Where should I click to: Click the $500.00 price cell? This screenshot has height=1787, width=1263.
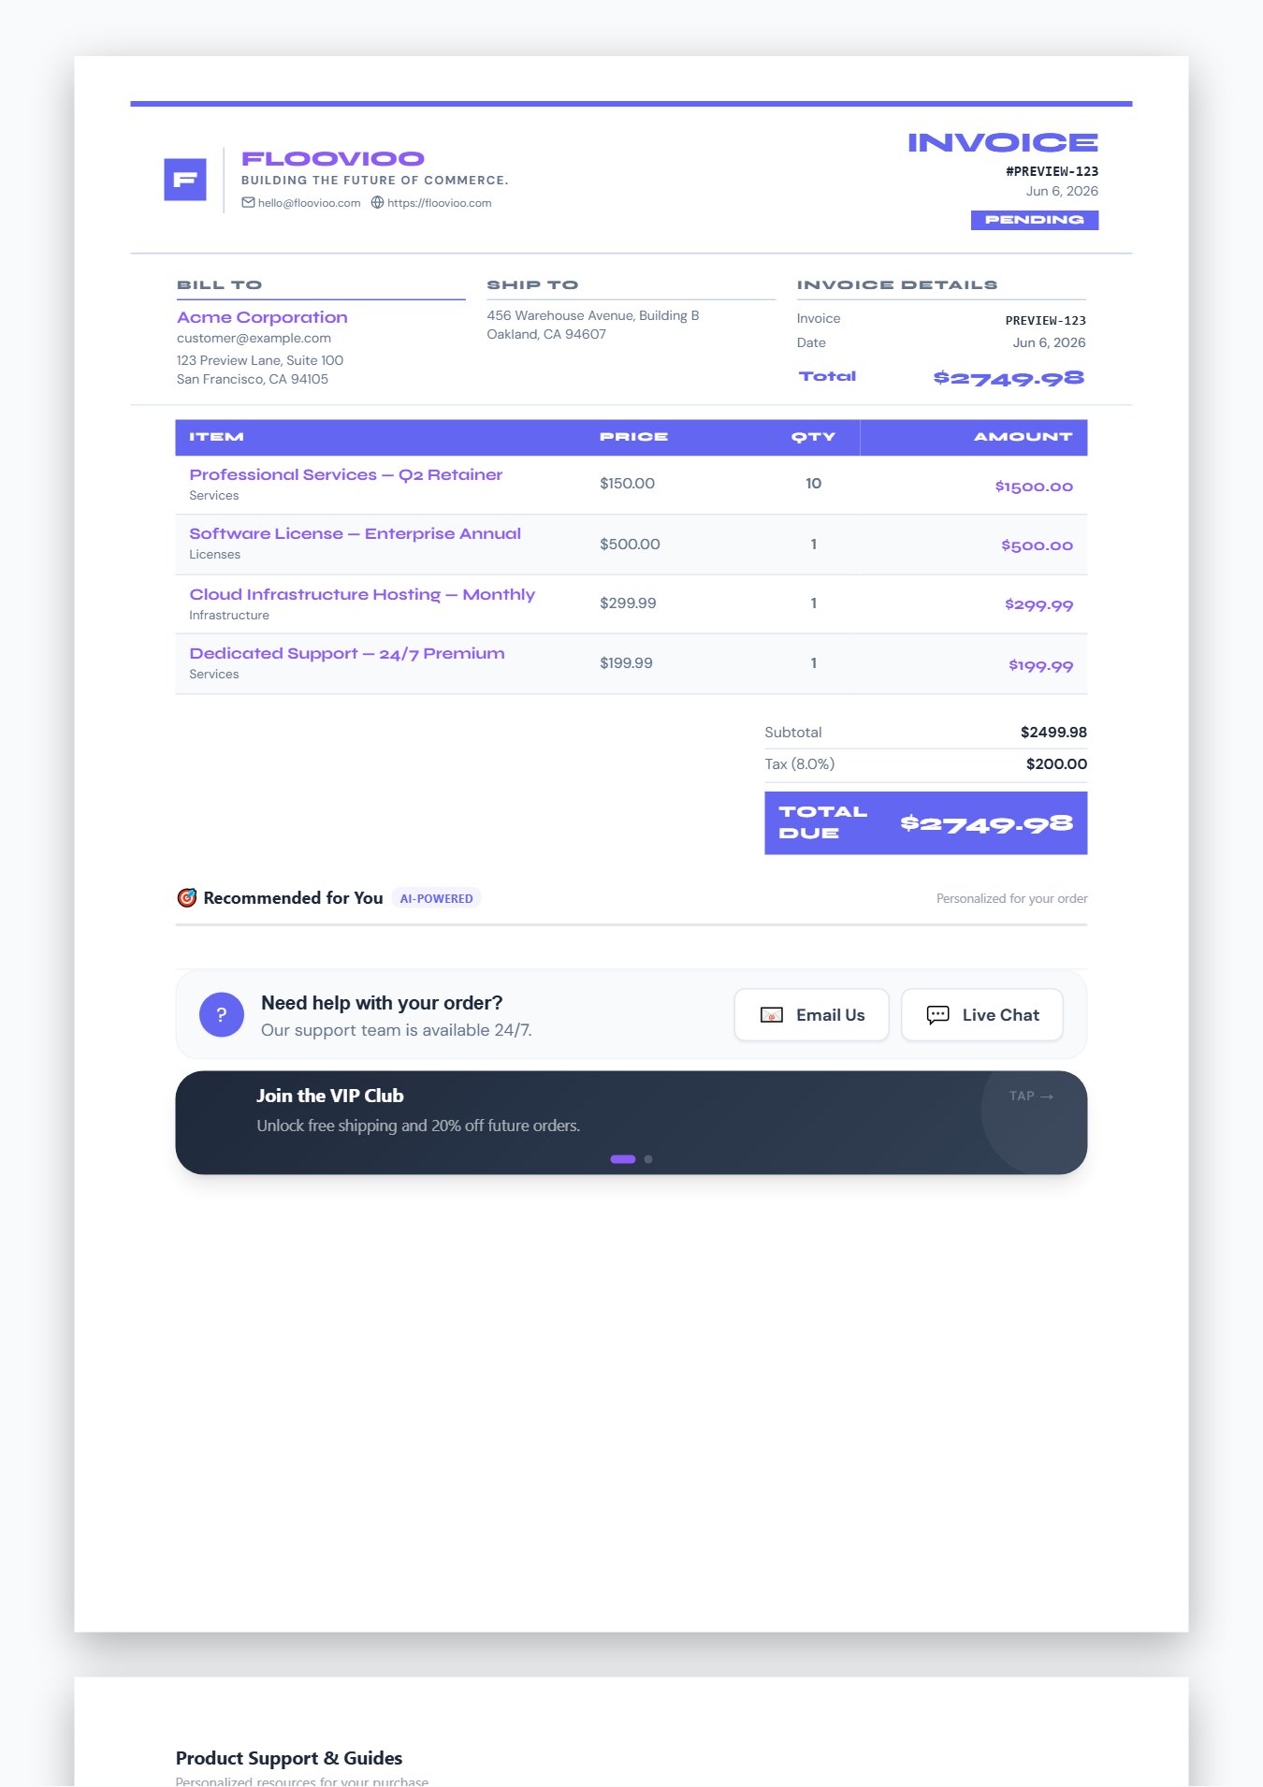tap(630, 545)
